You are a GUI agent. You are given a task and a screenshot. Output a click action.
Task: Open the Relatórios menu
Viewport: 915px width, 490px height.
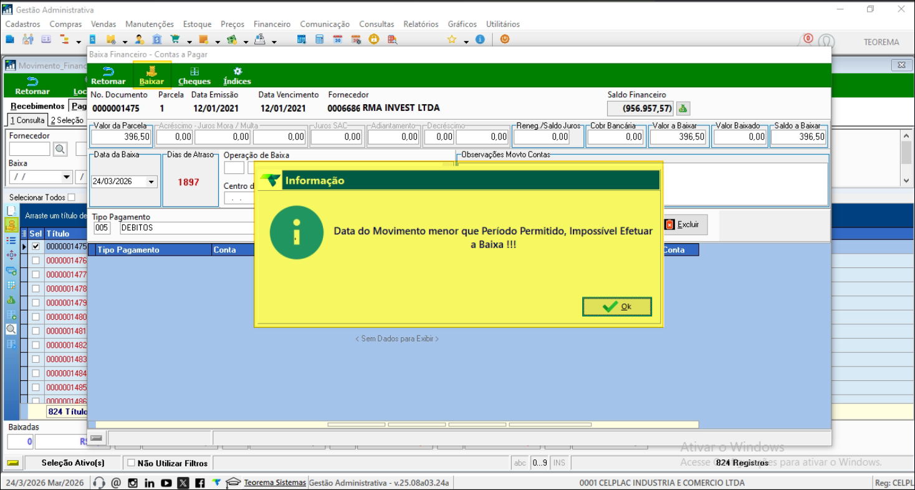(x=421, y=24)
